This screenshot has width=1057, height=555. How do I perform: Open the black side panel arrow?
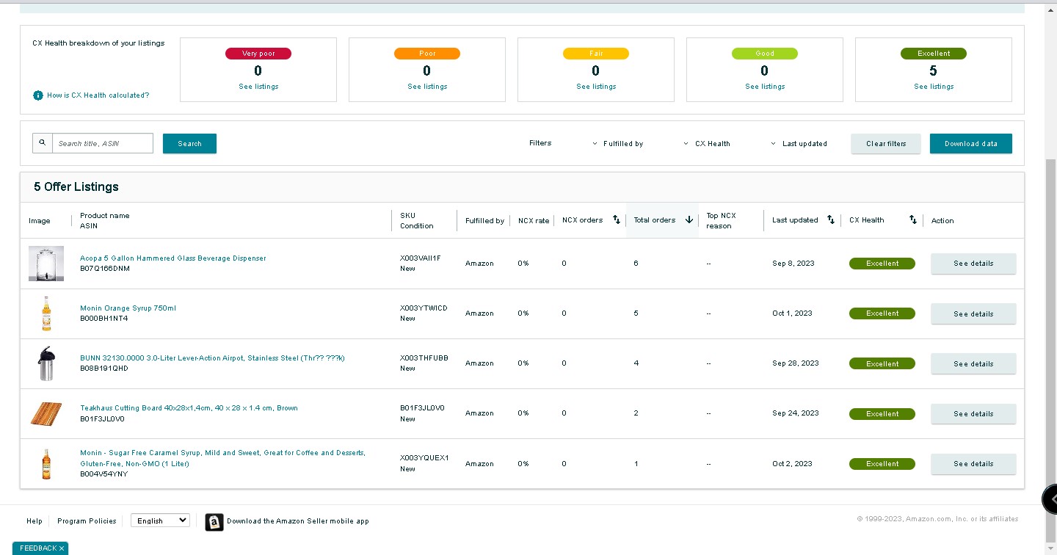[1050, 499]
